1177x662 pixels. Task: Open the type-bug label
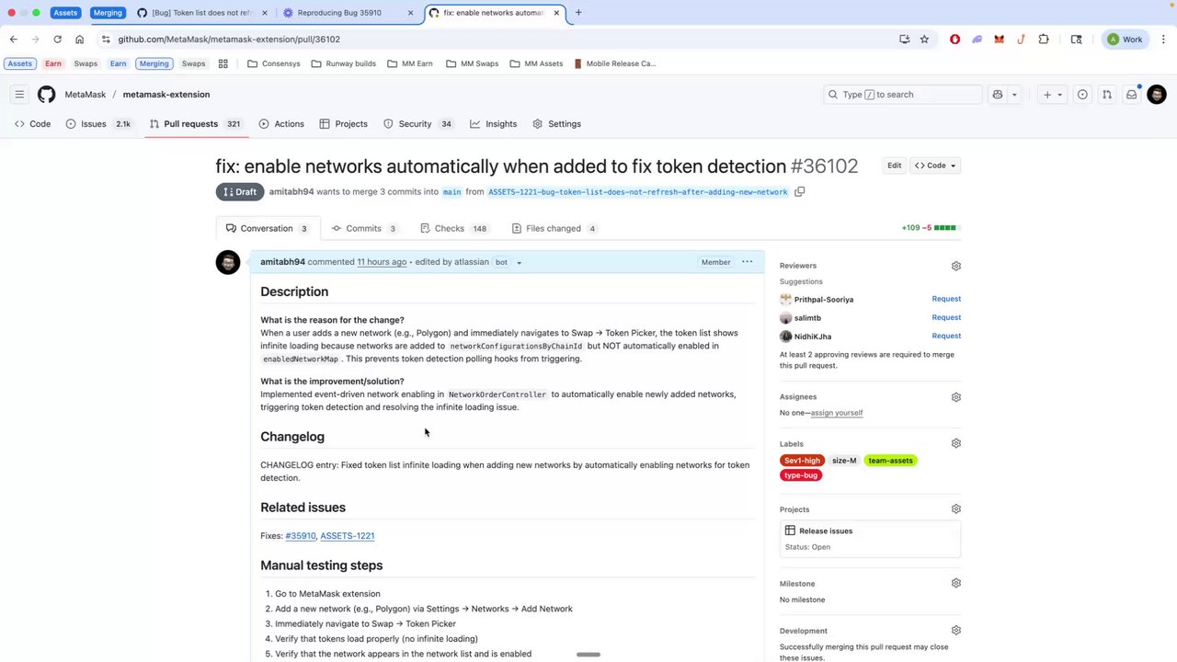[801, 475]
